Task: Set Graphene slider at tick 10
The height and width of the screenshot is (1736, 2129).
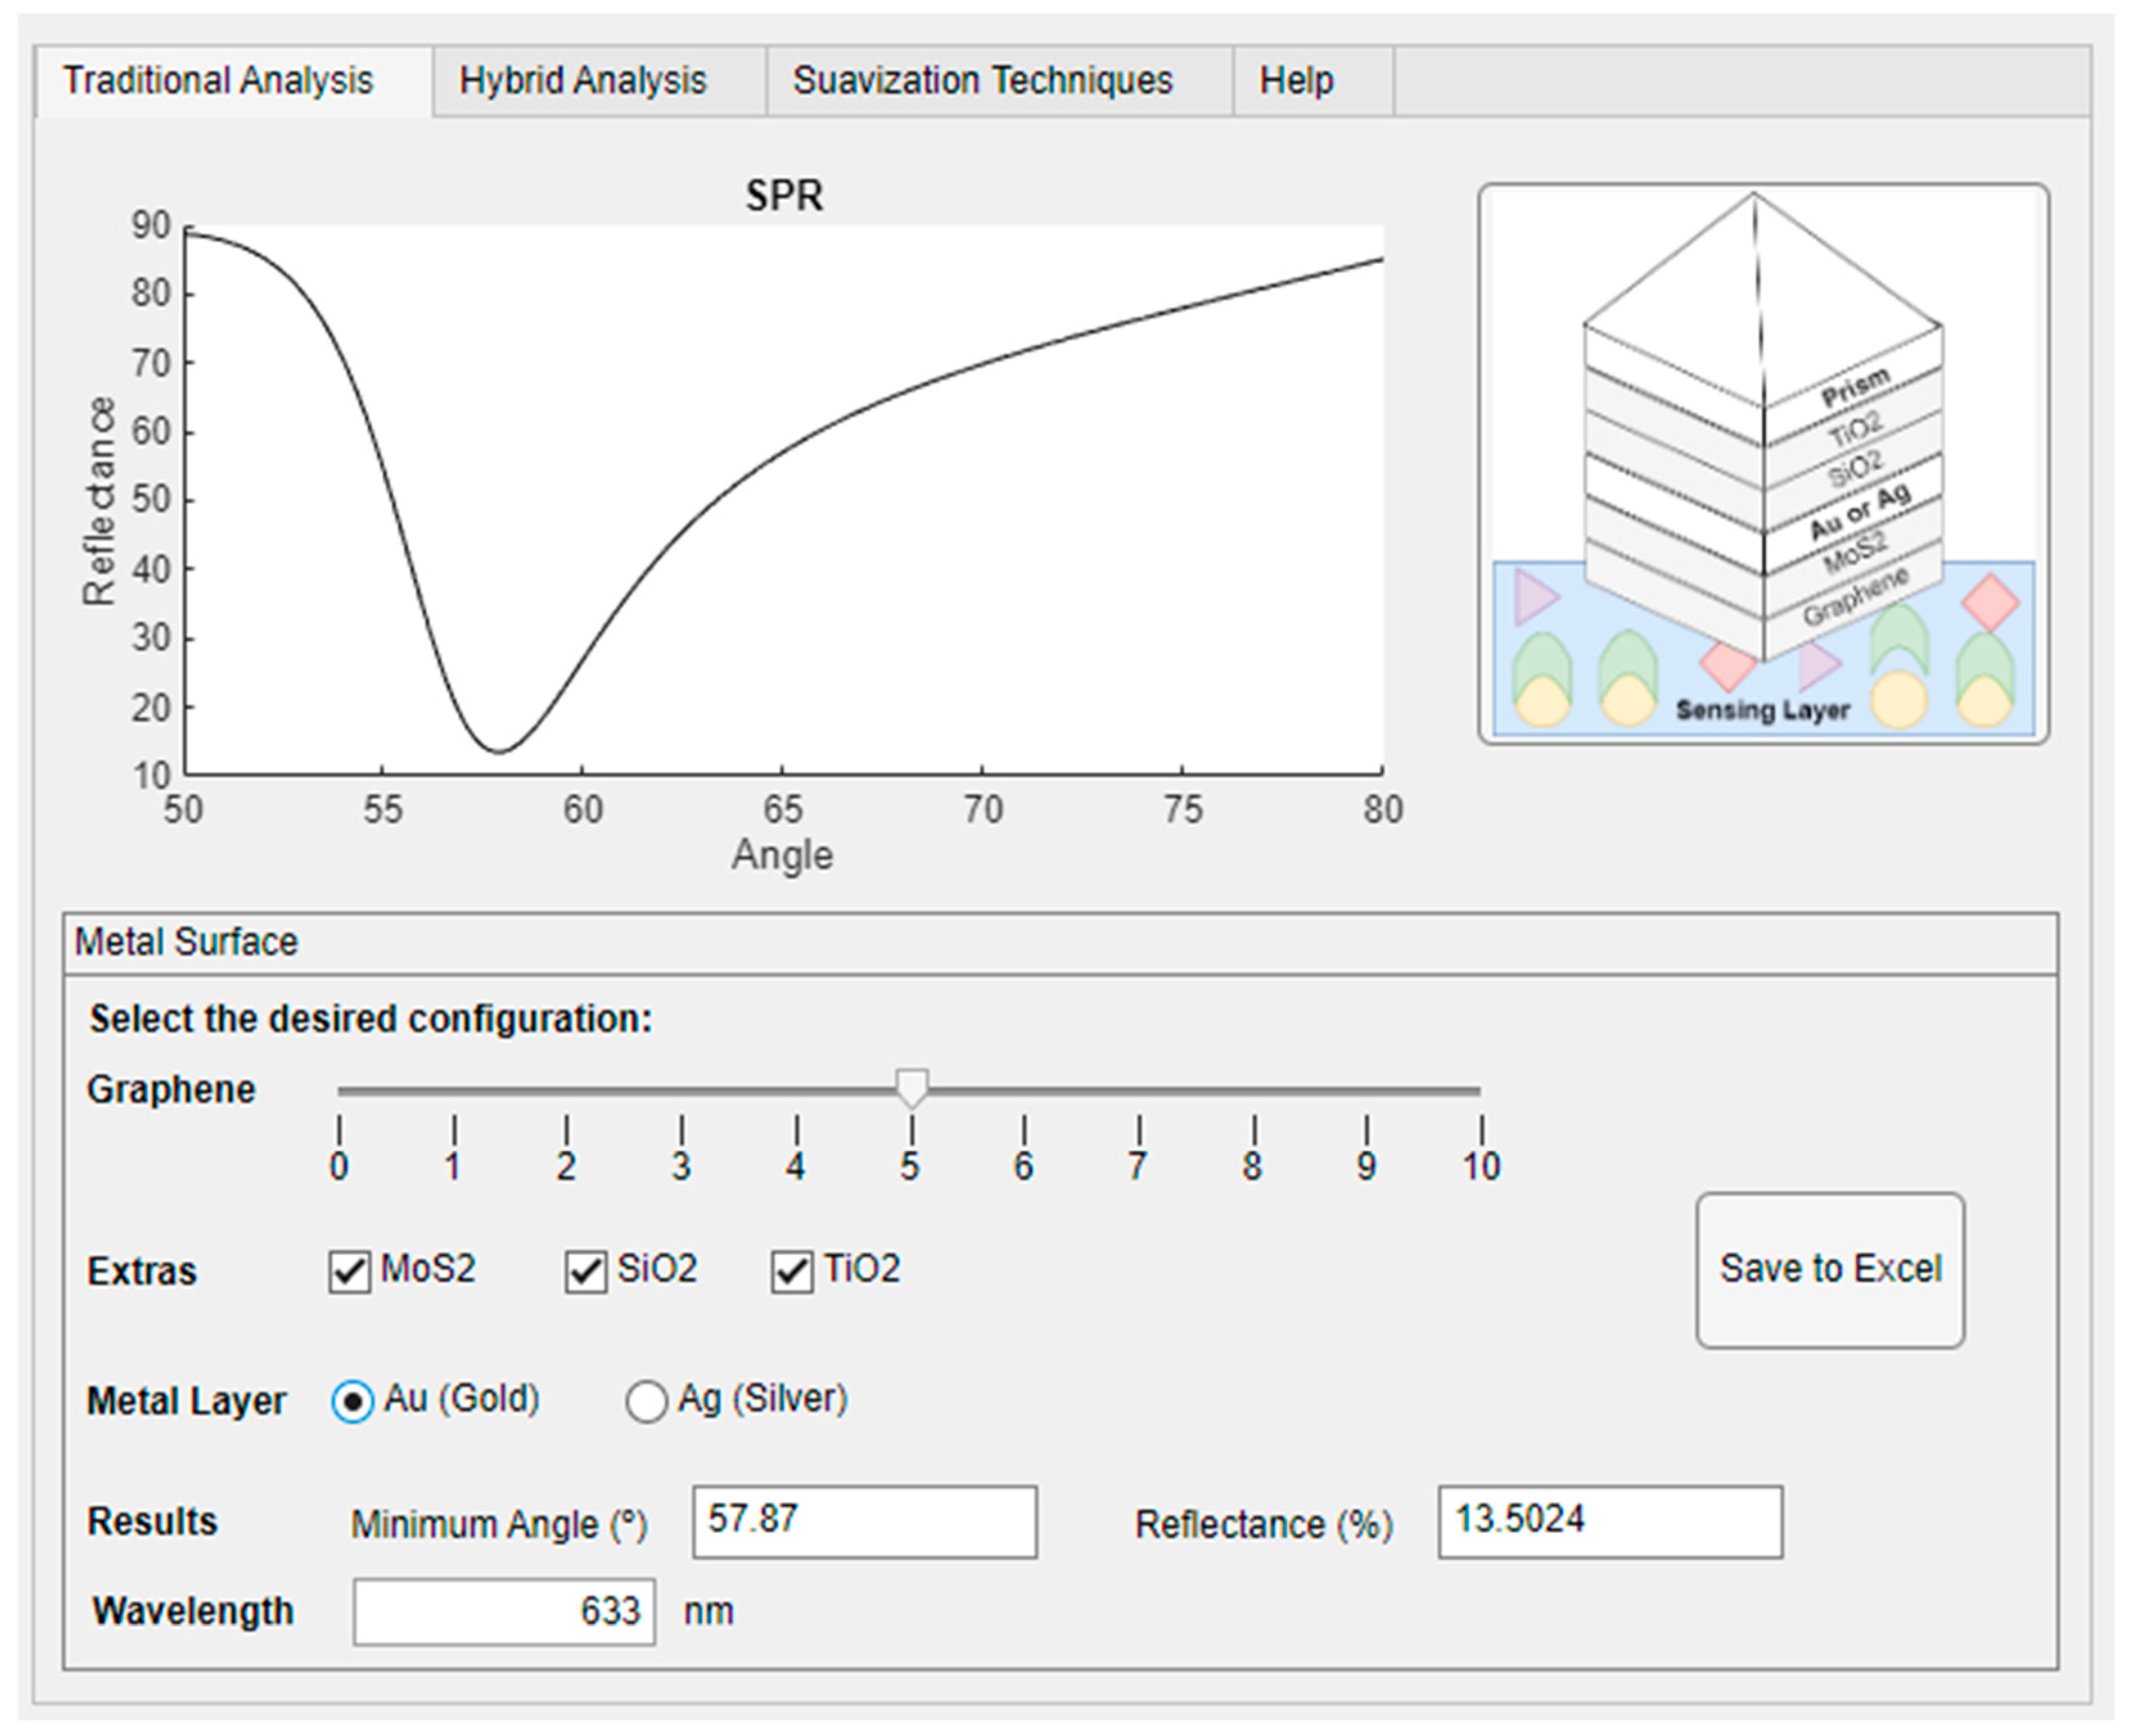Action: (x=1479, y=1091)
